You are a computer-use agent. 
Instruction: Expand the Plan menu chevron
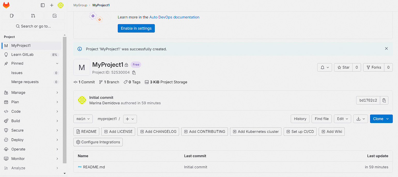point(57,102)
